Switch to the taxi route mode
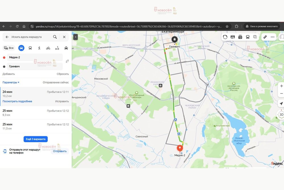 tap(66, 48)
